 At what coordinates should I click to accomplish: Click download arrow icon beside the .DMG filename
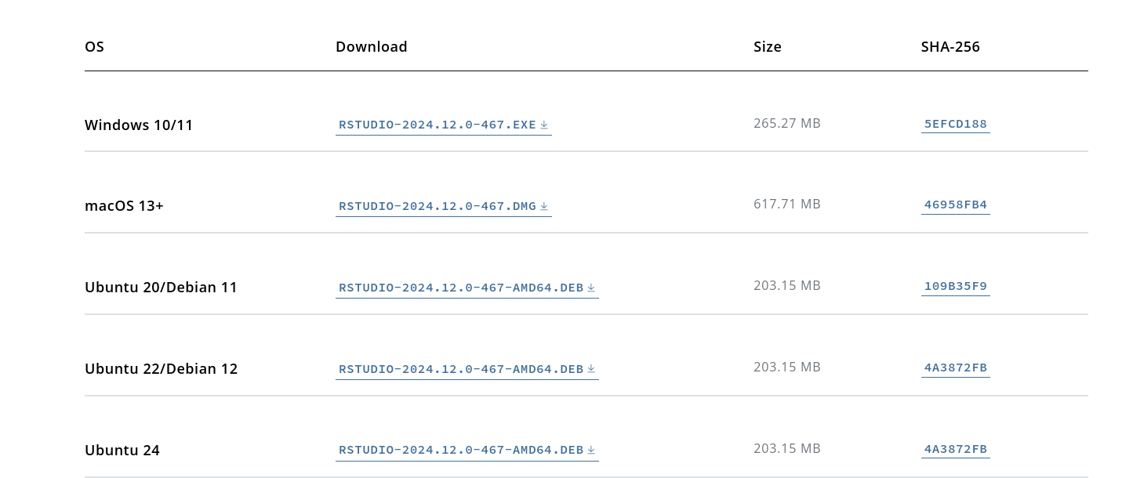coord(544,206)
